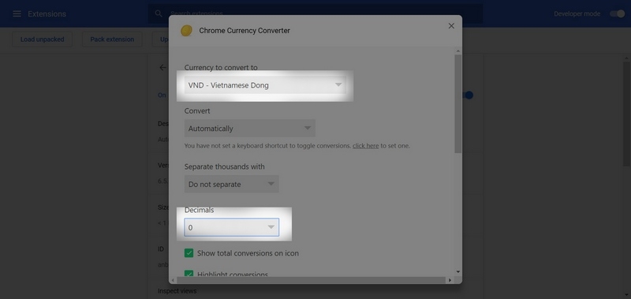
Task: Open the Decimals dropdown
Action: [231, 227]
